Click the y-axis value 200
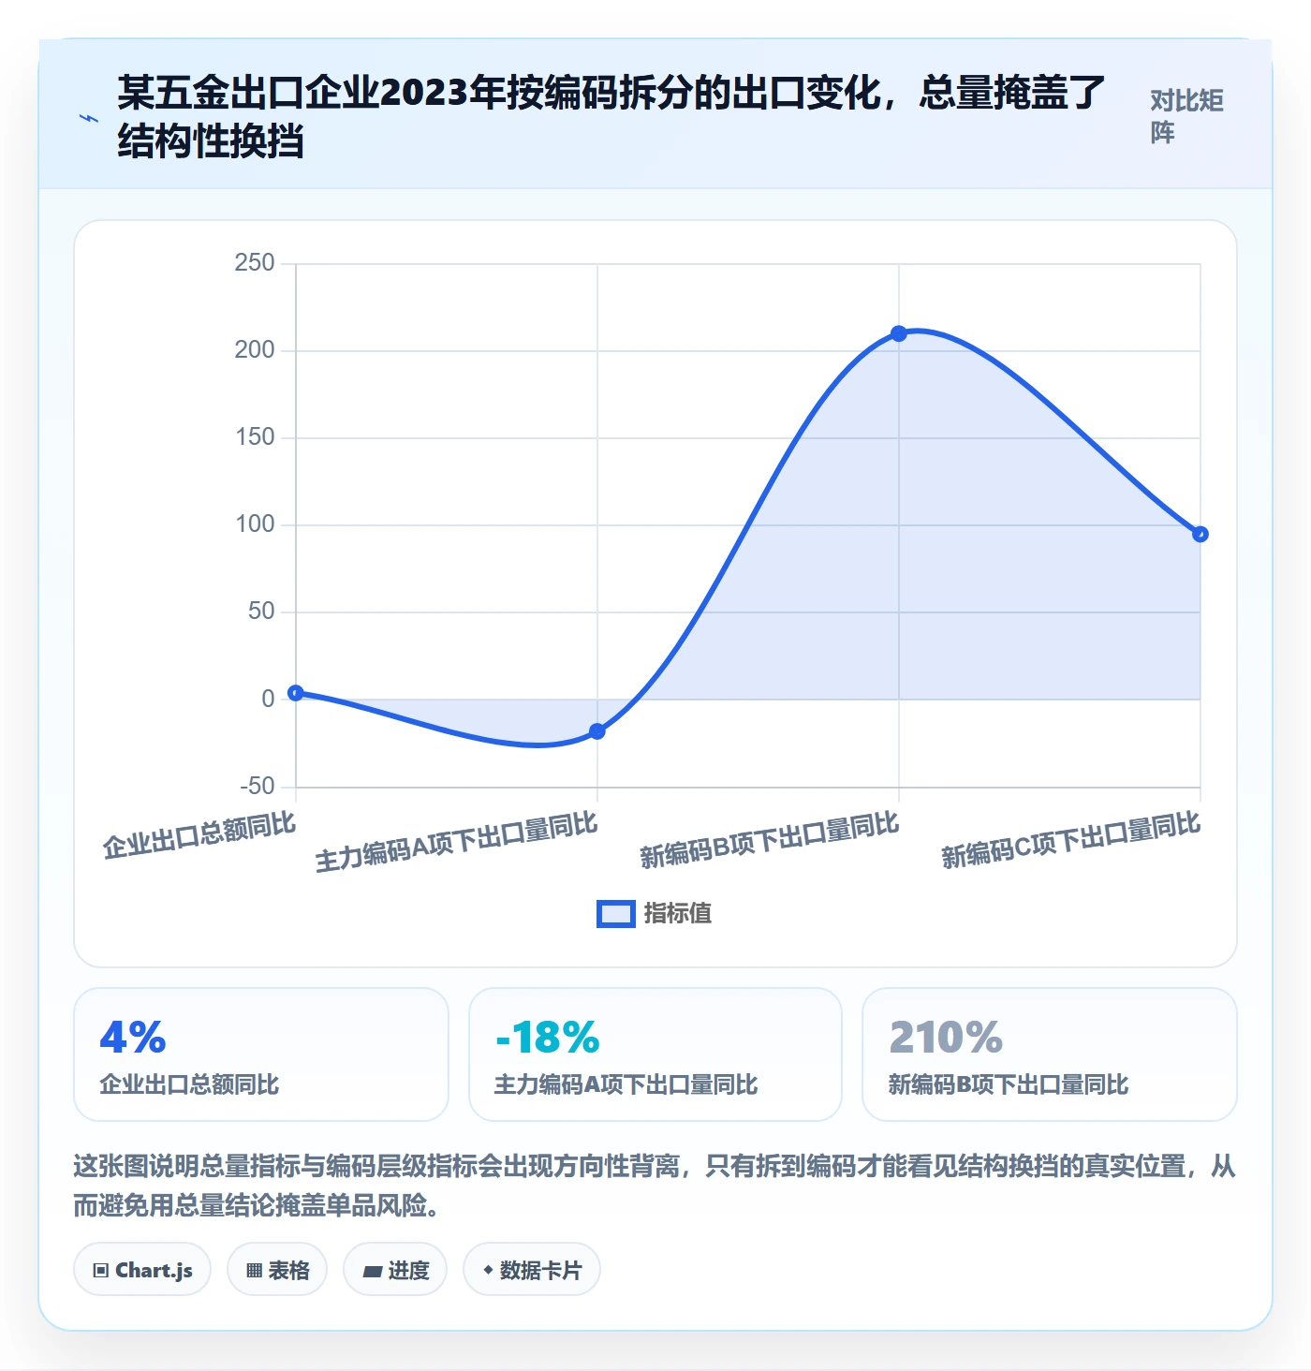Image resolution: width=1311 pixels, height=1371 pixels. click(255, 349)
